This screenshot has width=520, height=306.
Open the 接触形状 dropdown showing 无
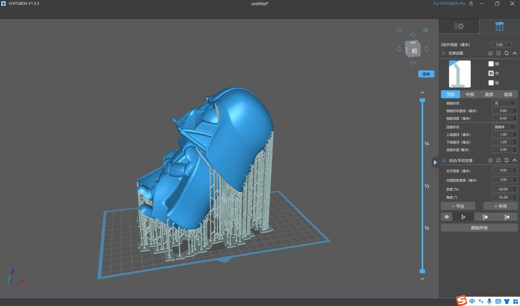click(504, 103)
